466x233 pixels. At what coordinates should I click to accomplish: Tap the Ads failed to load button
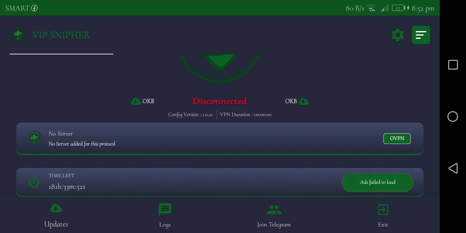point(378,182)
